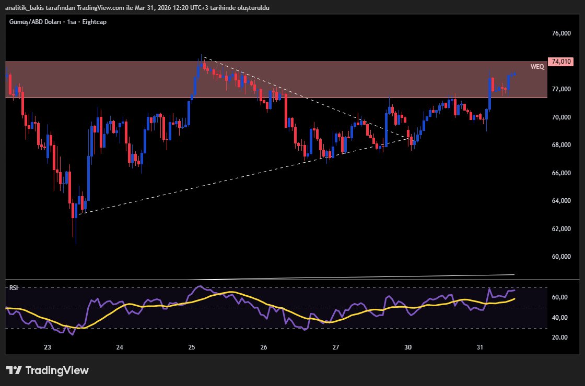This screenshot has width=585, height=386.
Task: Click the Eightcap broker label
Action: click(94, 22)
